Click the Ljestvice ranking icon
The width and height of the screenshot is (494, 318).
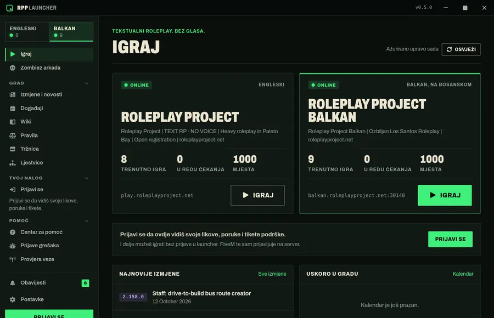pyautogui.click(x=13, y=163)
